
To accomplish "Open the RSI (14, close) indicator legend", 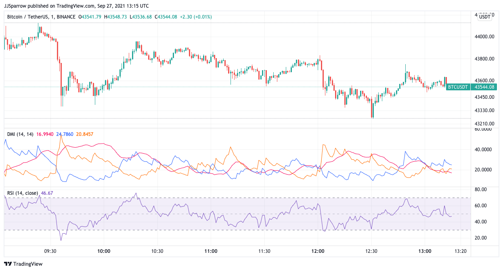I will pyautogui.click(x=23, y=193).
